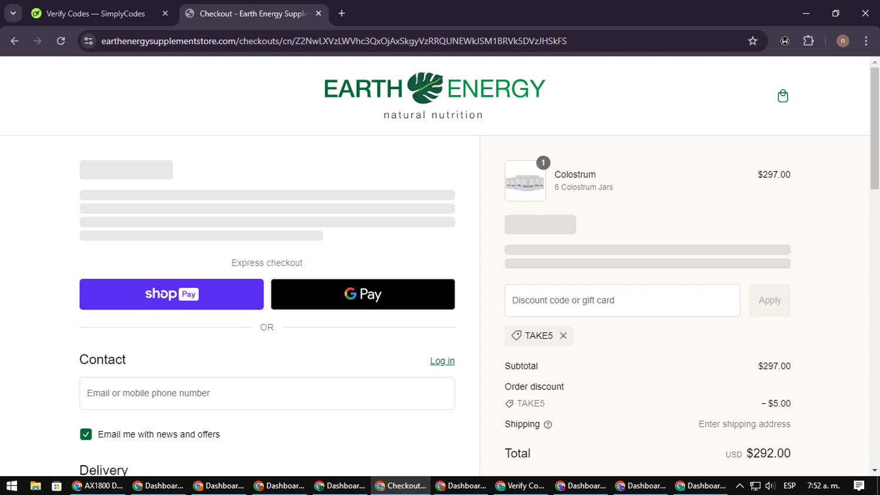Bookmark this page with the star icon

pos(753,41)
